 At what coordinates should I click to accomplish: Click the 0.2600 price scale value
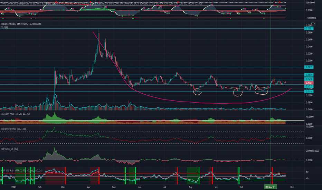coord(309,40)
